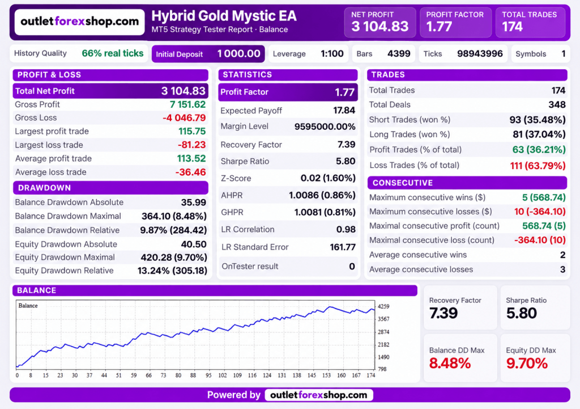Click the Bars value '4399'
The width and height of the screenshot is (580, 409).
tap(399, 54)
